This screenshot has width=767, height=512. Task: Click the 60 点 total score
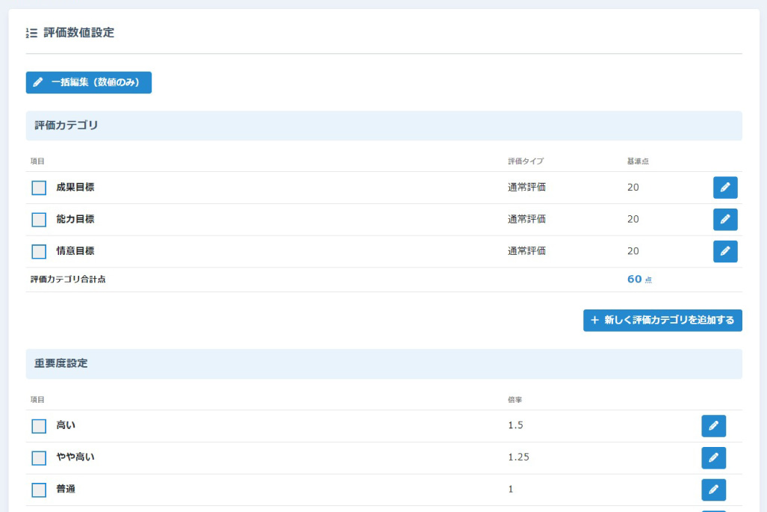pyautogui.click(x=639, y=280)
